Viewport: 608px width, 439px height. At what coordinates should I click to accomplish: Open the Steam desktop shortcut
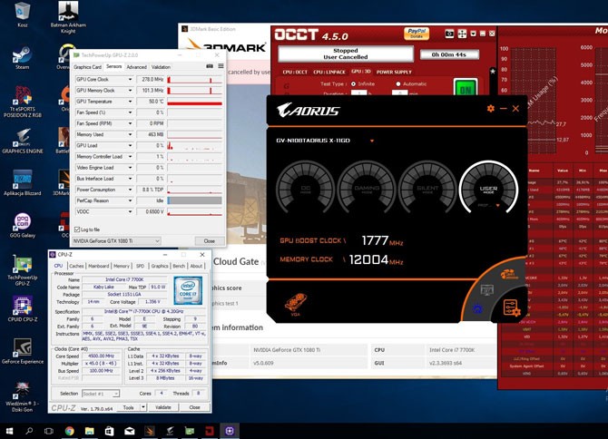click(23, 54)
